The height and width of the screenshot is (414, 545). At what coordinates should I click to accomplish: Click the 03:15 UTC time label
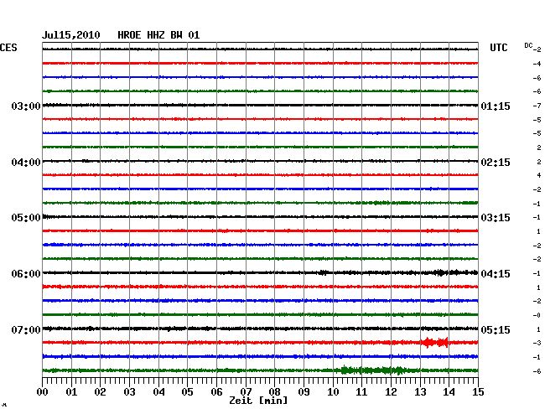pyautogui.click(x=496, y=218)
